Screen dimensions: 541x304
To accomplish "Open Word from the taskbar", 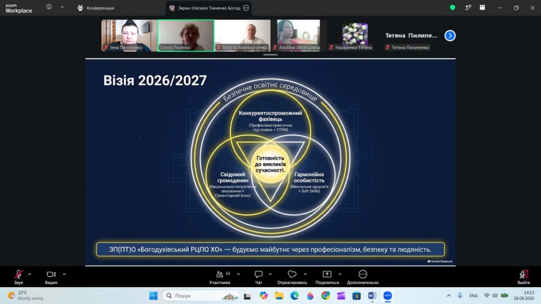I will (372, 296).
